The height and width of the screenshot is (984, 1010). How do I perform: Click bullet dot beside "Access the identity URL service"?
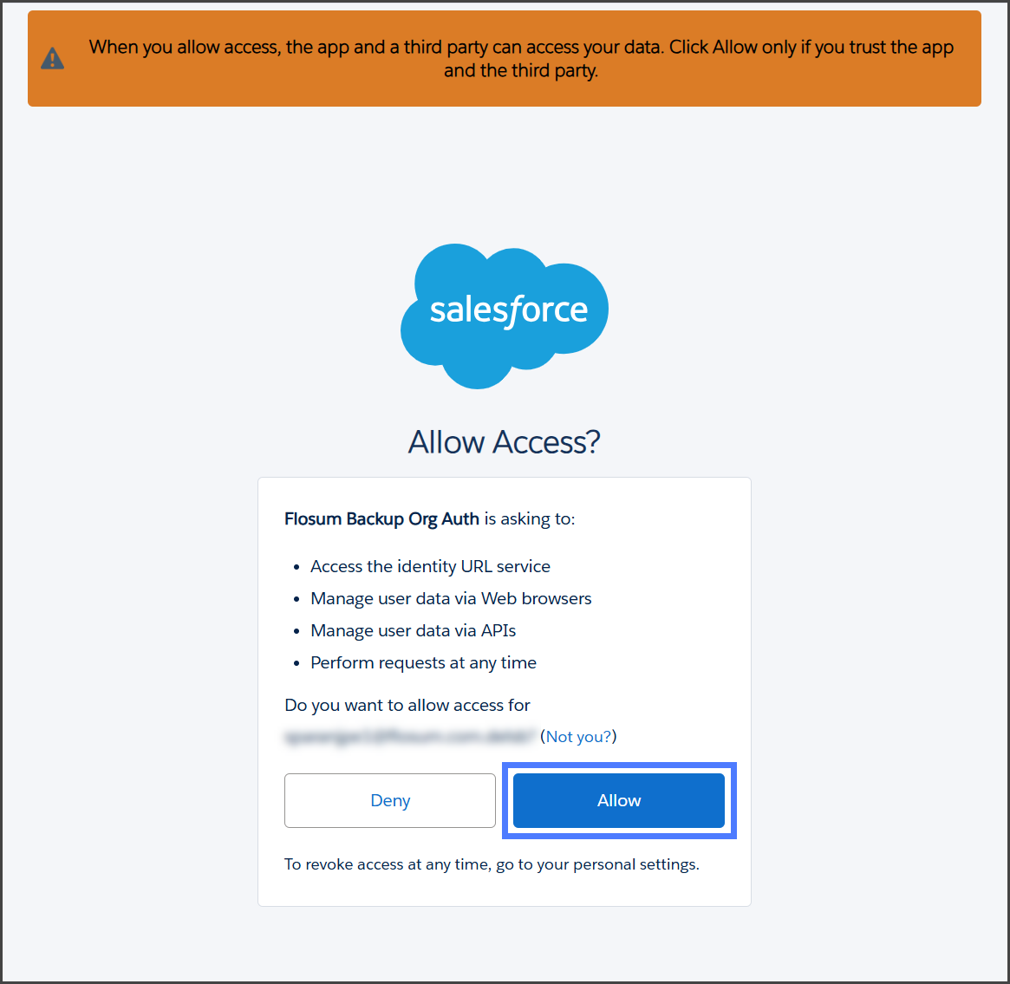point(296,567)
